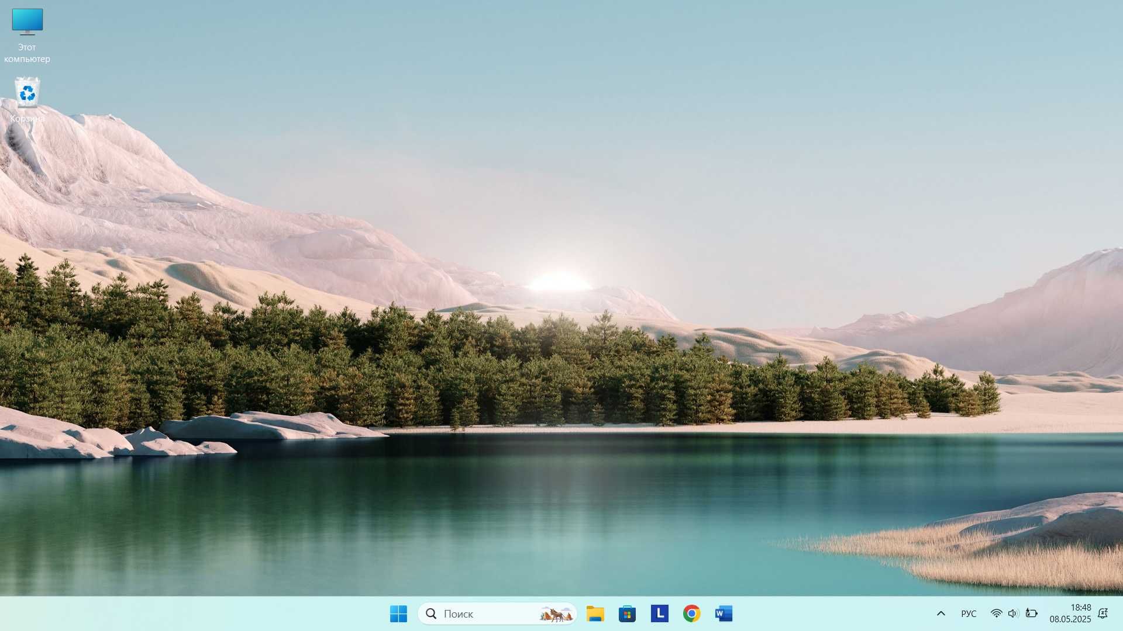Open the blue 'L' app on taskbar
The width and height of the screenshot is (1123, 631).
coord(659,613)
